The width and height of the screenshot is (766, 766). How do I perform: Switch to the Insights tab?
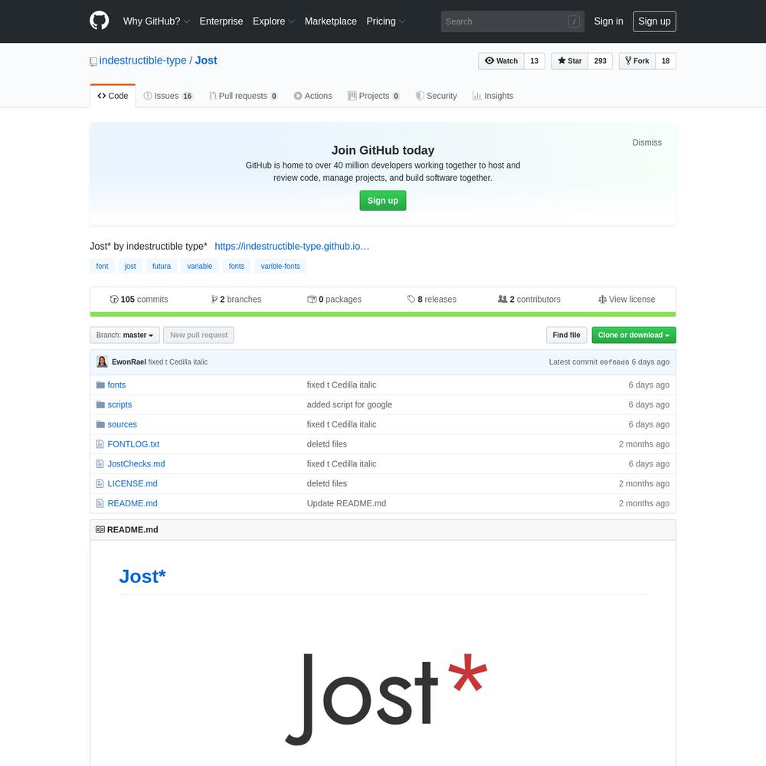tap(493, 96)
